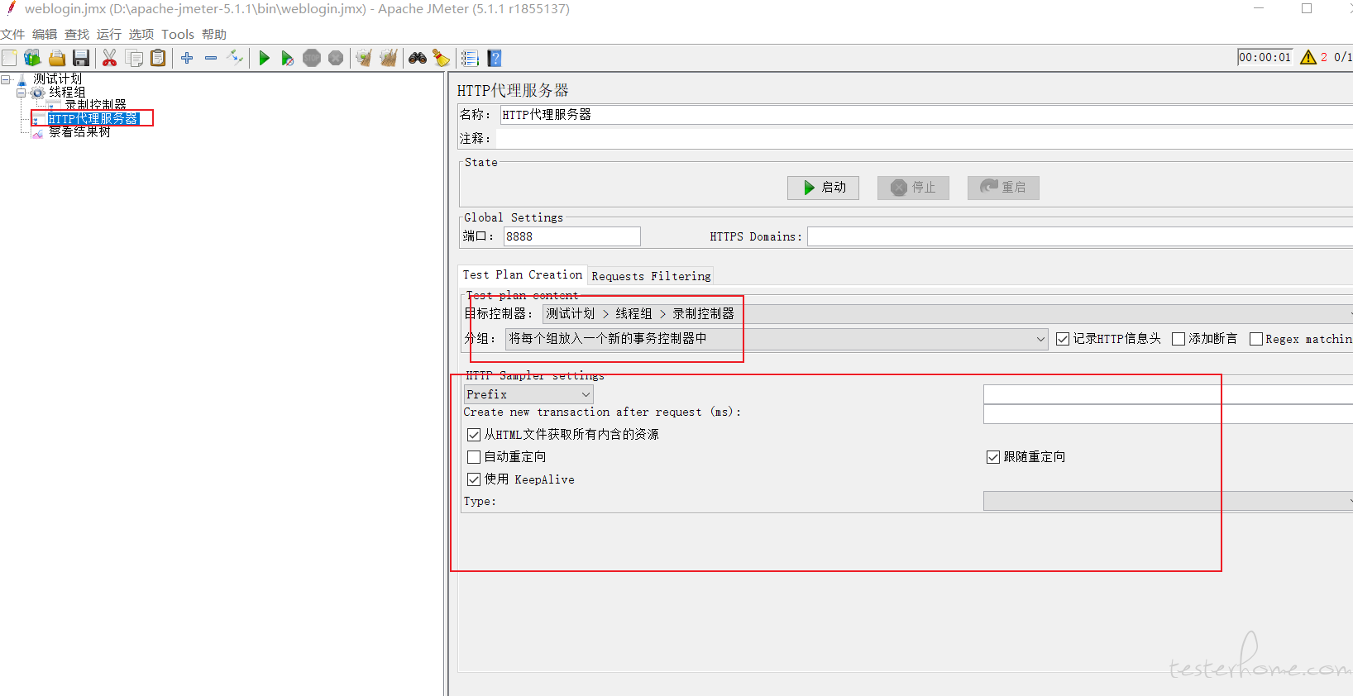Click the 00:00:01 elapsed time display
This screenshot has height=696, width=1353.
coord(1265,57)
